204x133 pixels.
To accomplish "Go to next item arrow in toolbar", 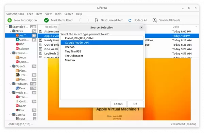I will click(x=88, y=20).
